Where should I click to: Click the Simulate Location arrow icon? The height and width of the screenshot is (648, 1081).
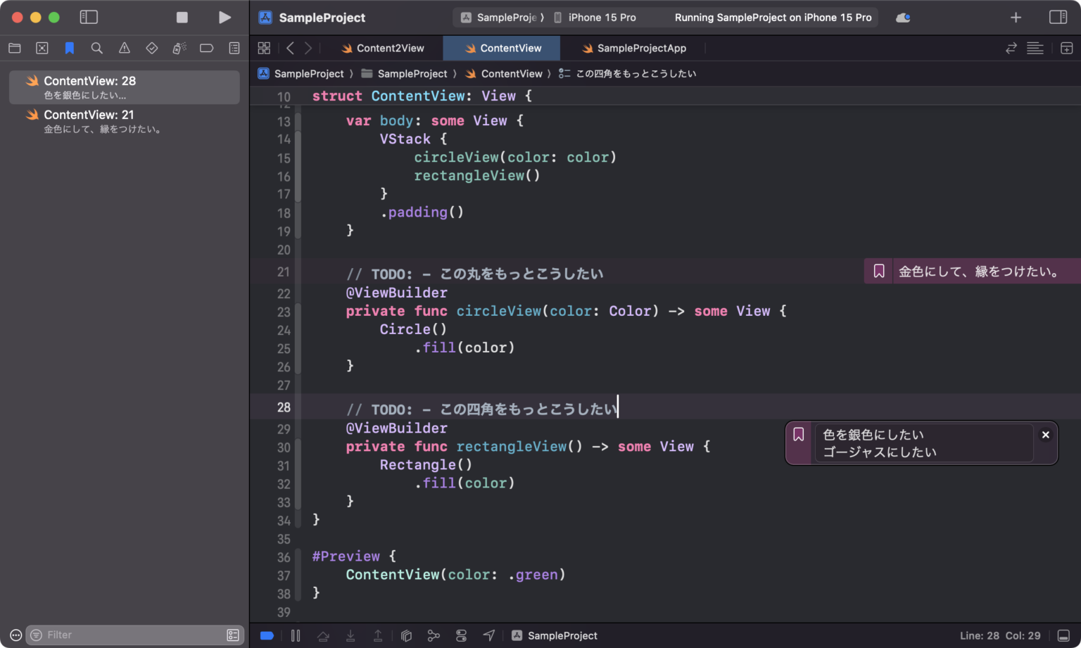click(489, 635)
